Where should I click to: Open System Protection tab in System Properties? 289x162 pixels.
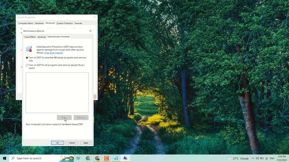point(65,23)
